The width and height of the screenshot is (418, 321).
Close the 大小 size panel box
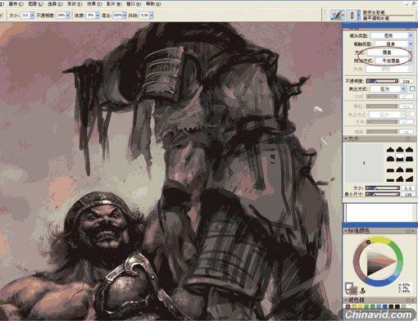point(408,139)
